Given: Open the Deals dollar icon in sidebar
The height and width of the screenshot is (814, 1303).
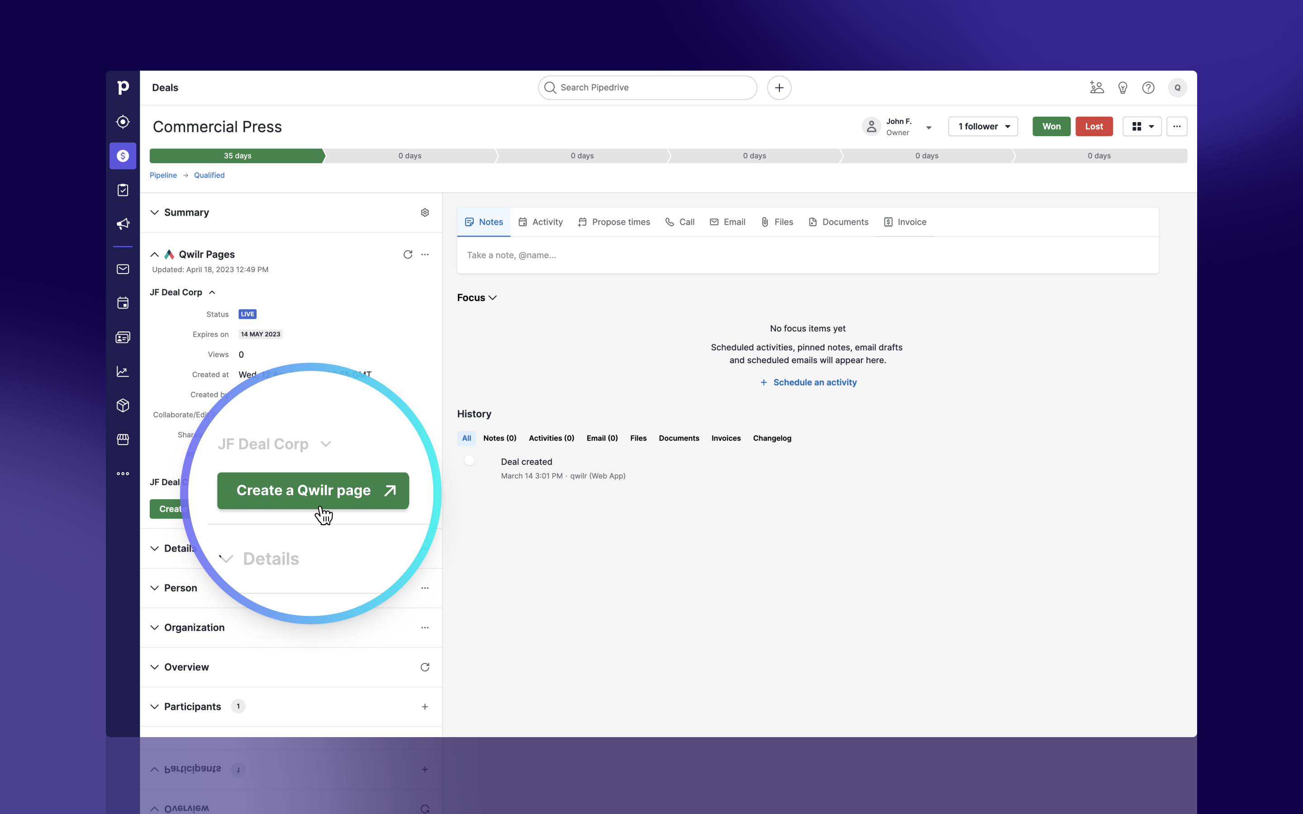Looking at the screenshot, I should (x=123, y=156).
